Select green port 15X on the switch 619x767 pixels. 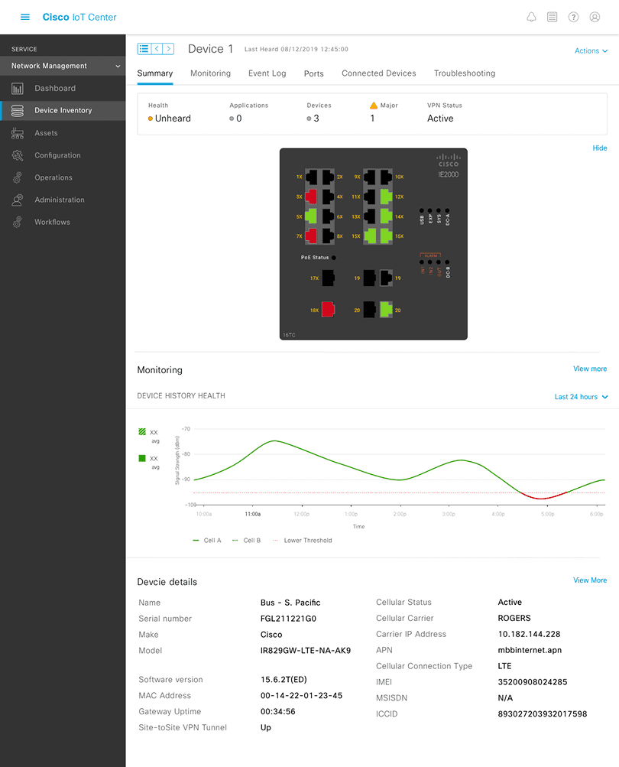(370, 236)
